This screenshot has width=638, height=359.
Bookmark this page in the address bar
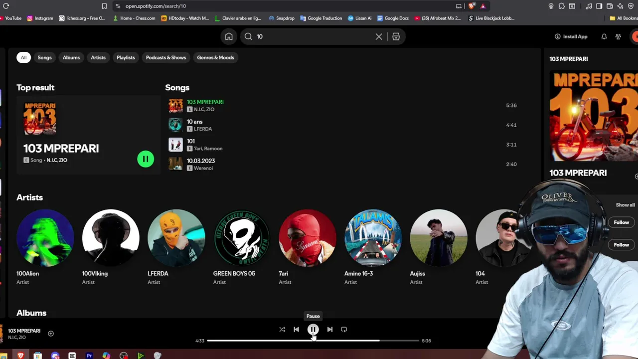pyautogui.click(x=104, y=6)
